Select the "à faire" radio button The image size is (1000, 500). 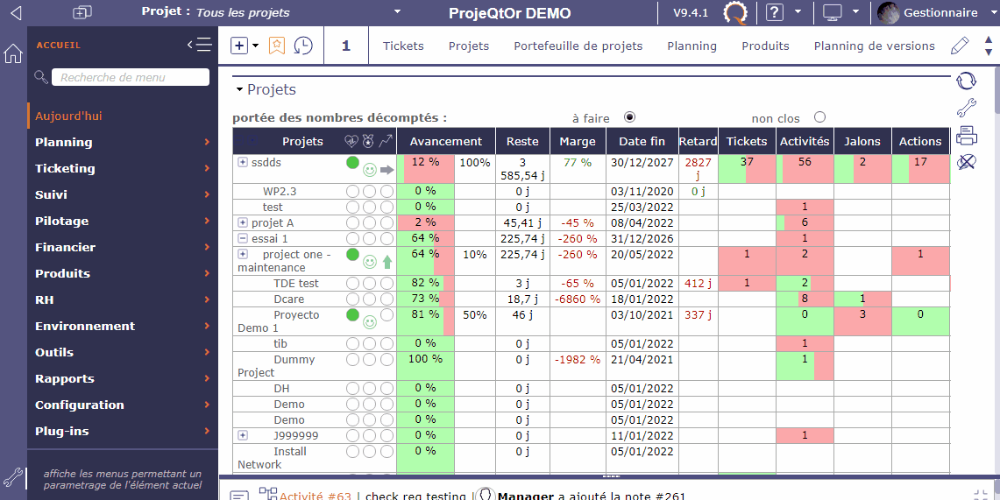point(628,117)
